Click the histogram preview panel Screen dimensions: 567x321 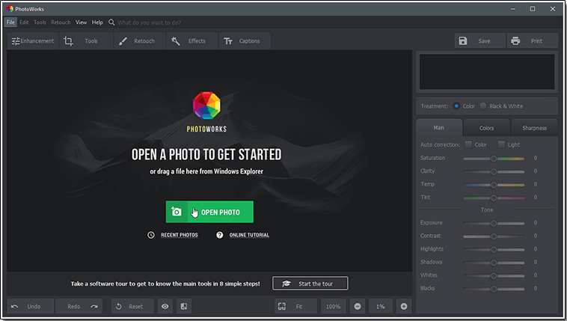pyautogui.click(x=487, y=72)
